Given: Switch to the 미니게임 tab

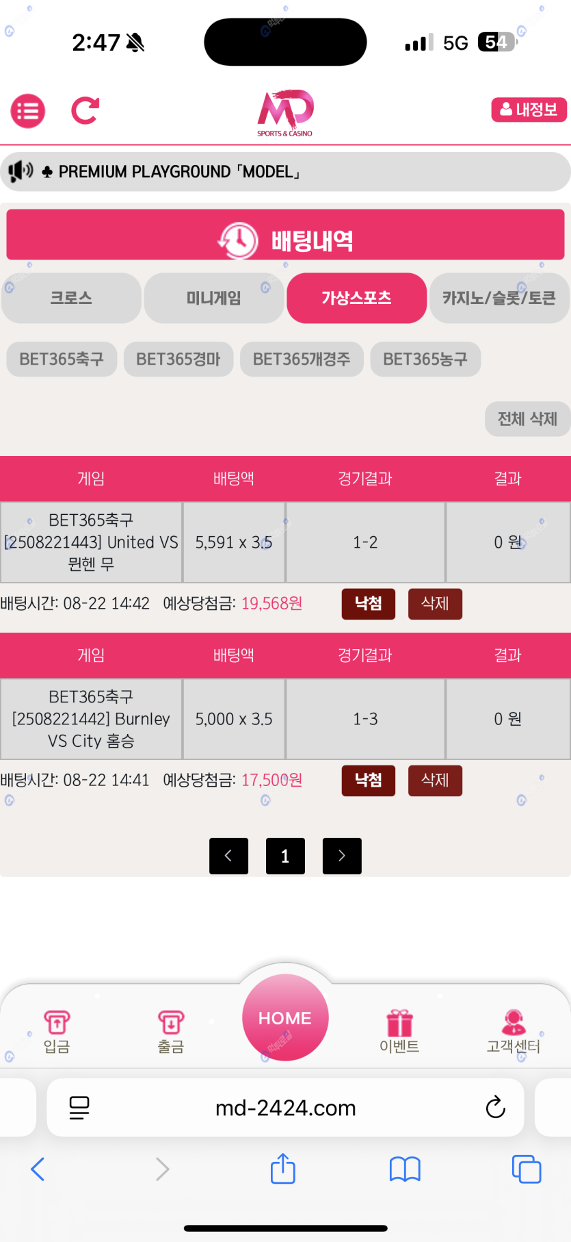Looking at the screenshot, I should 213,298.
